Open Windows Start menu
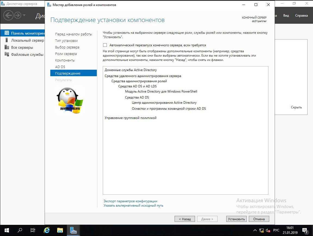Screen dimensions: 313x236 coord(7,230)
